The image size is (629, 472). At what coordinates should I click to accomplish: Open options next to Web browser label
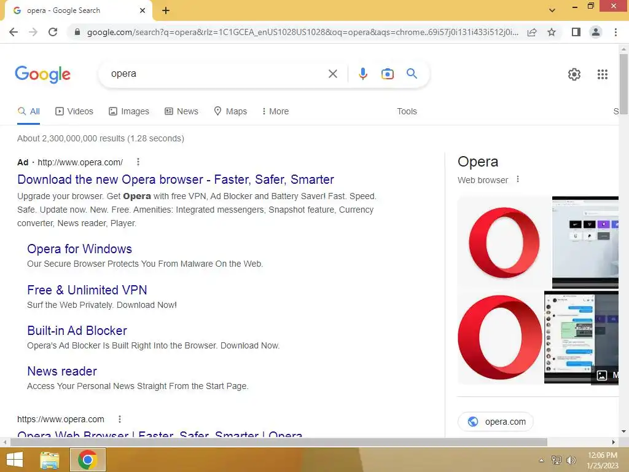(517, 179)
